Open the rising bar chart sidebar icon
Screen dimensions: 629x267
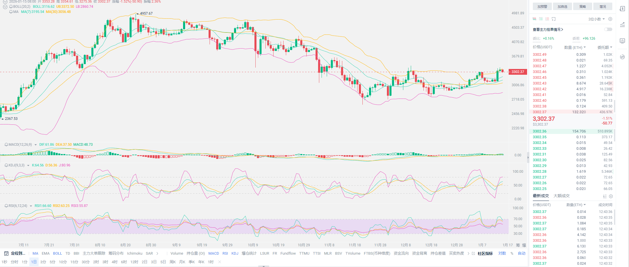622,25
